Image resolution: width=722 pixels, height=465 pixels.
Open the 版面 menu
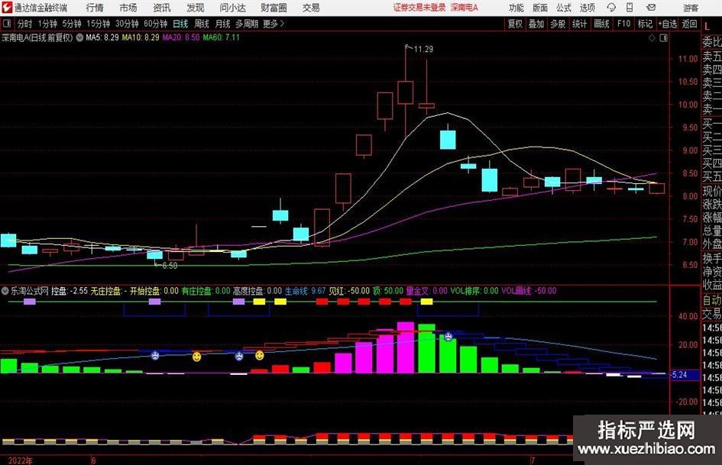539,8
